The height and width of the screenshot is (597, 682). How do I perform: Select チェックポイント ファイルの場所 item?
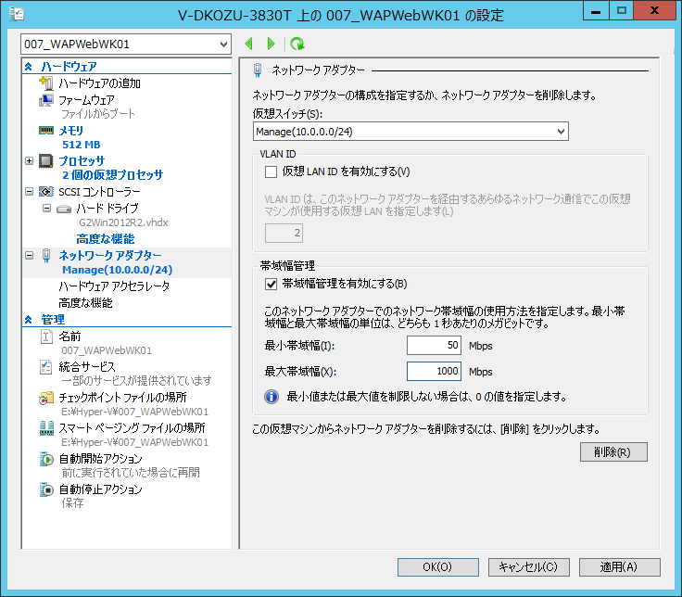(122, 398)
